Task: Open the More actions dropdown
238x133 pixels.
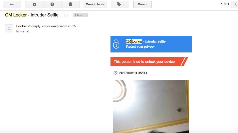Action: [142, 4]
